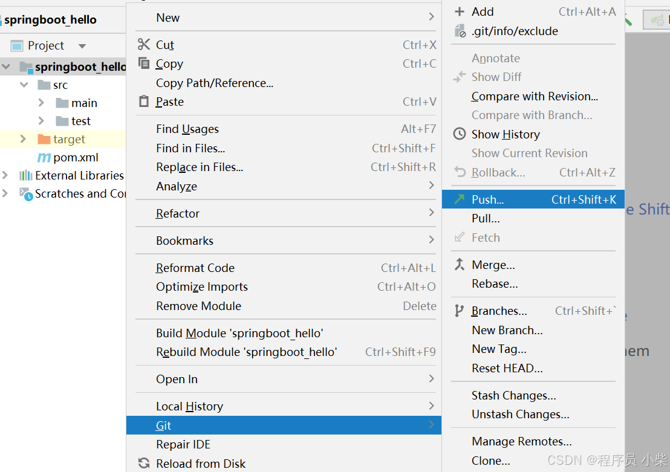Screen dimensions: 670x472
Task: Click the External Libraries bars icon
Action: pyautogui.click(x=25, y=175)
